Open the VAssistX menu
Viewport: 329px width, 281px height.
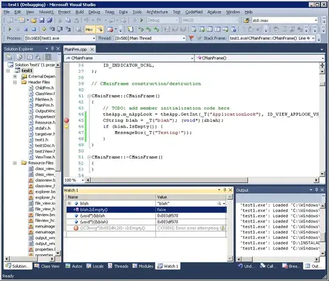pyautogui.click(x=46, y=12)
